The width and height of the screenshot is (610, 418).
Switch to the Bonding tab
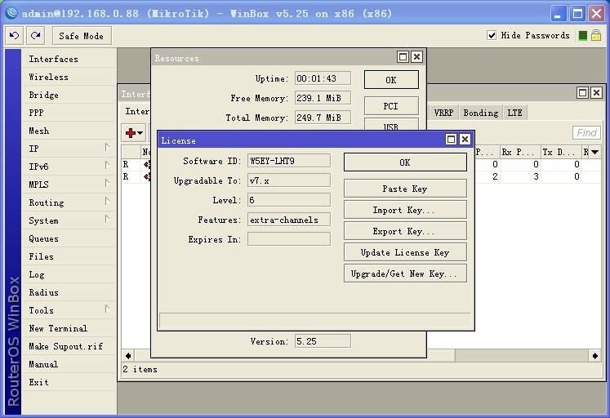coord(480,113)
